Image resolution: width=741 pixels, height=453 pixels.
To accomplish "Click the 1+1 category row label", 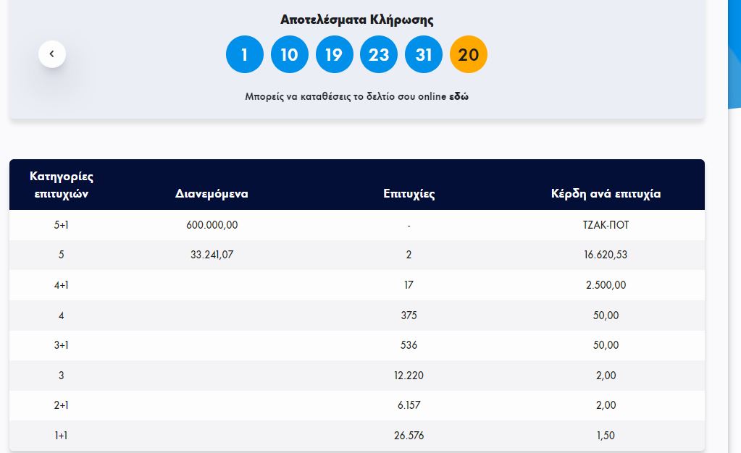I will coord(62,436).
